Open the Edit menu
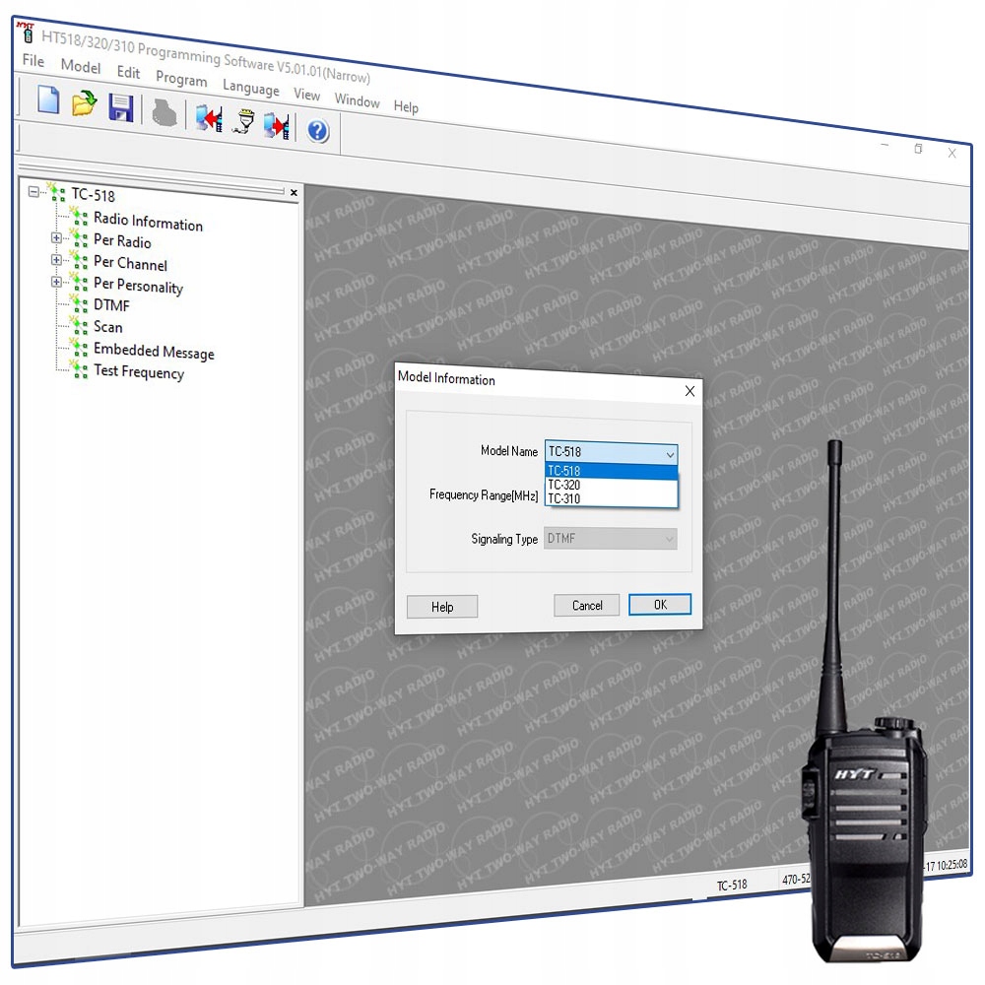The image size is (985, 985). 128,72
